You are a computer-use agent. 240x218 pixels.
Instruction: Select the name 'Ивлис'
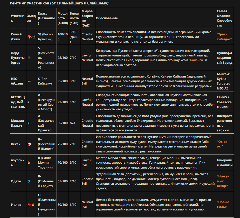(x=16, y=205)
